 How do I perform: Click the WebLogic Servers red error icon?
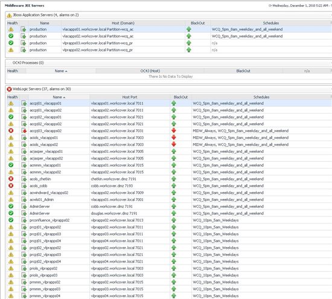9,89
